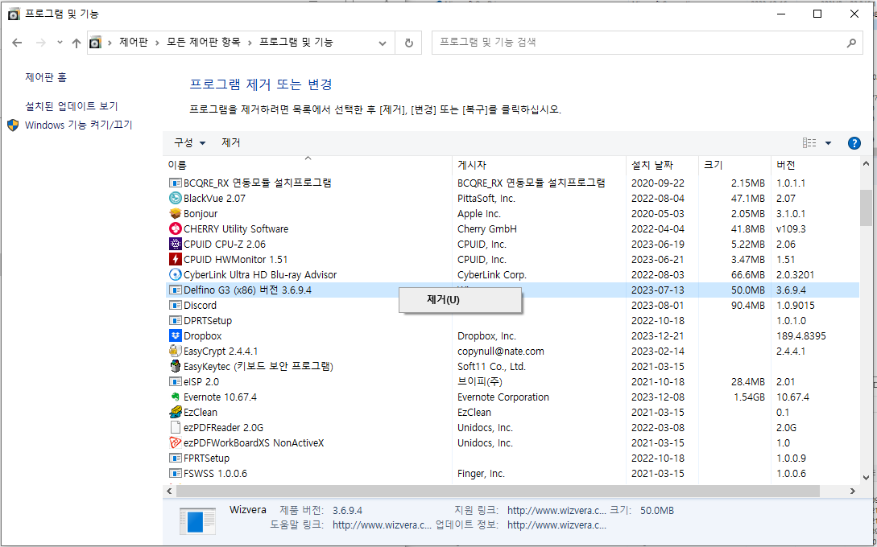
Task: Click the Dropbox icon
Action: [176, 335]
